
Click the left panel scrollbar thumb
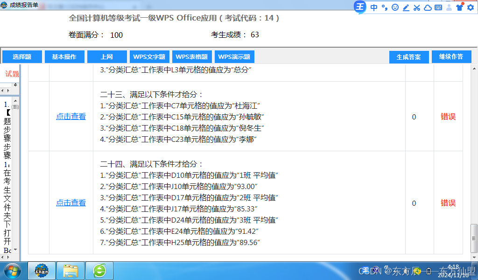15,107
